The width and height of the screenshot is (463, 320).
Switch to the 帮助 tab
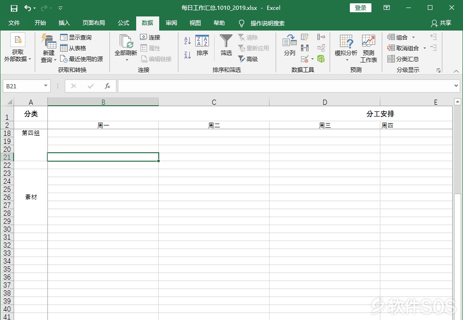click(x=219, y=23)
